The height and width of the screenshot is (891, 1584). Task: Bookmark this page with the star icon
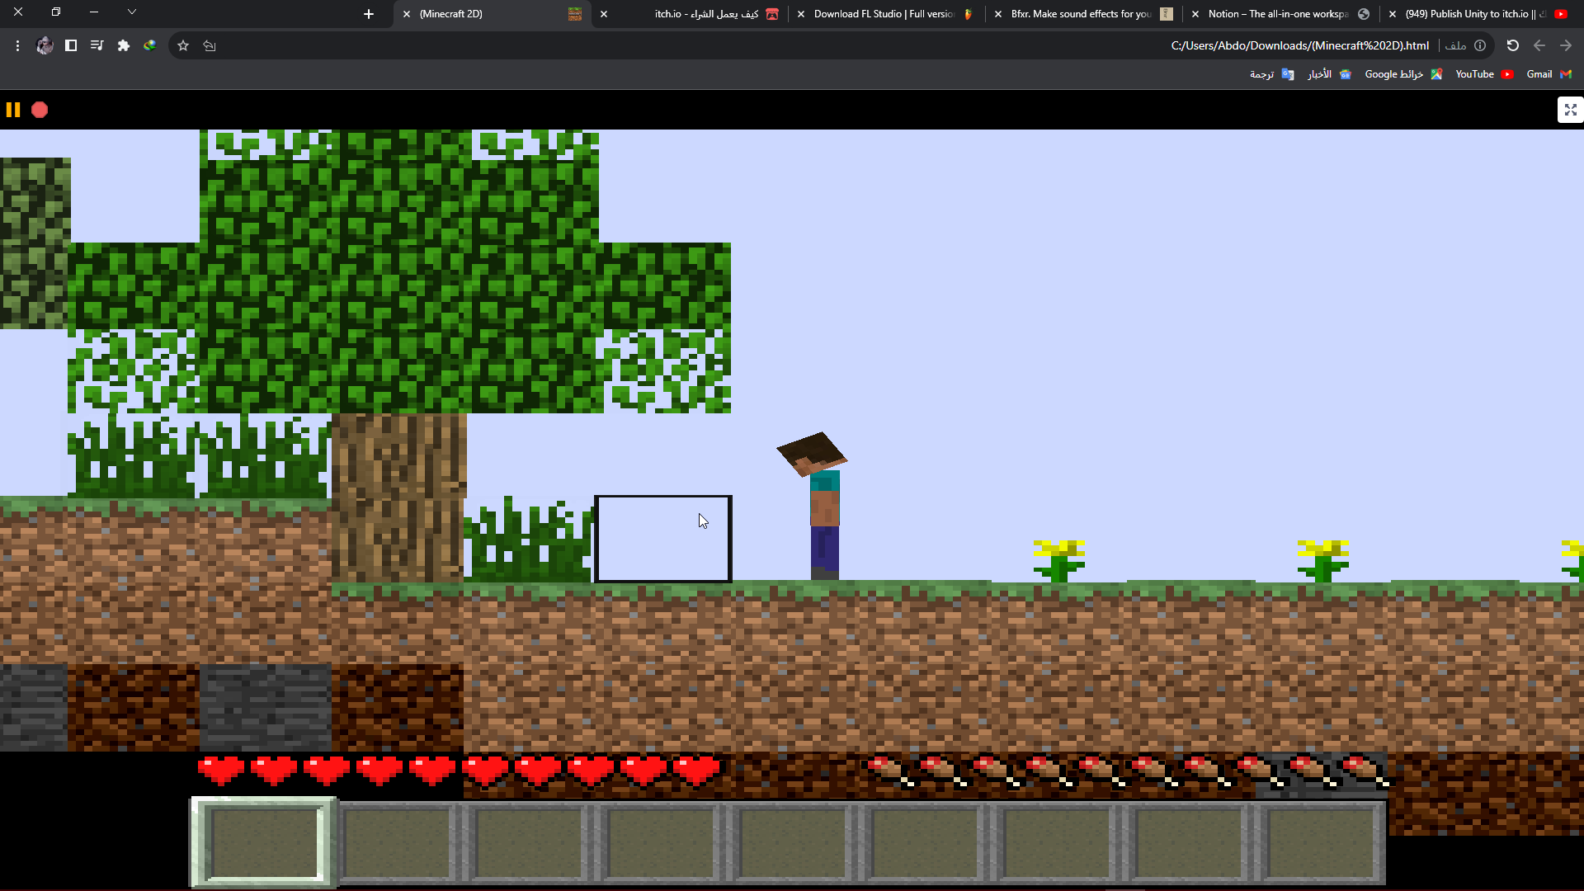pos(183,45)
